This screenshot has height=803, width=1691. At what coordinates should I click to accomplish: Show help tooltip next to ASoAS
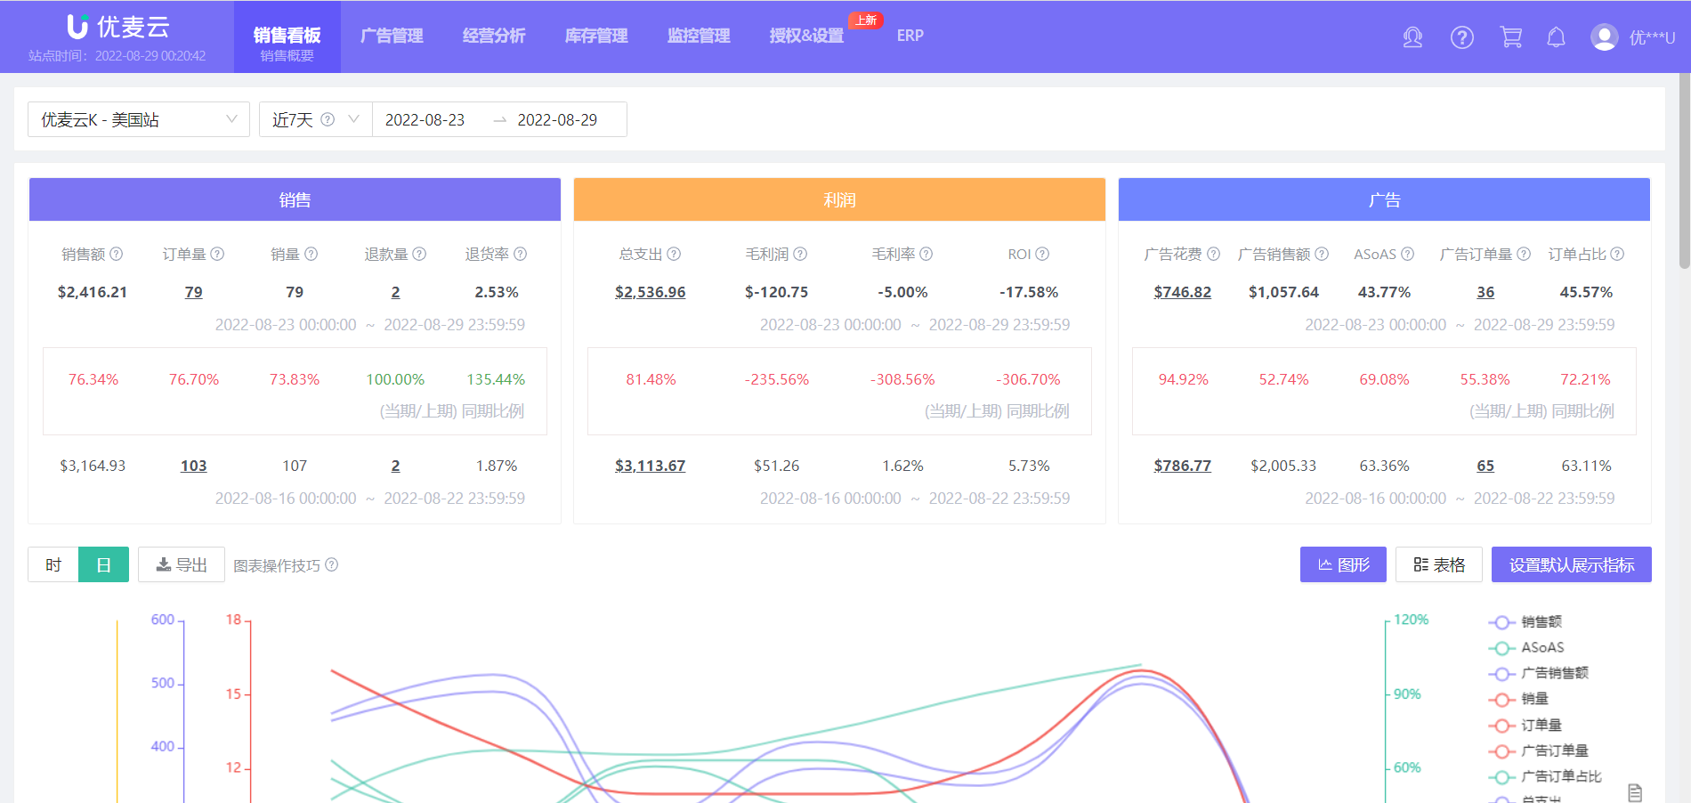pos(1407,254)
